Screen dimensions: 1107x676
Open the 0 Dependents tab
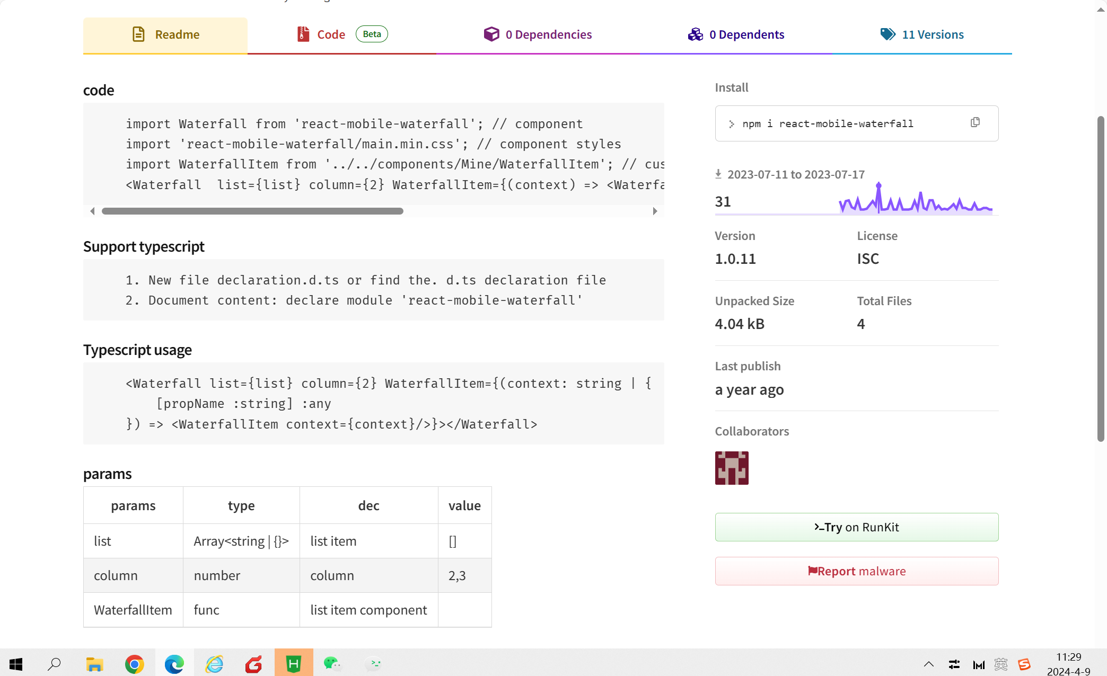(736, 35)
